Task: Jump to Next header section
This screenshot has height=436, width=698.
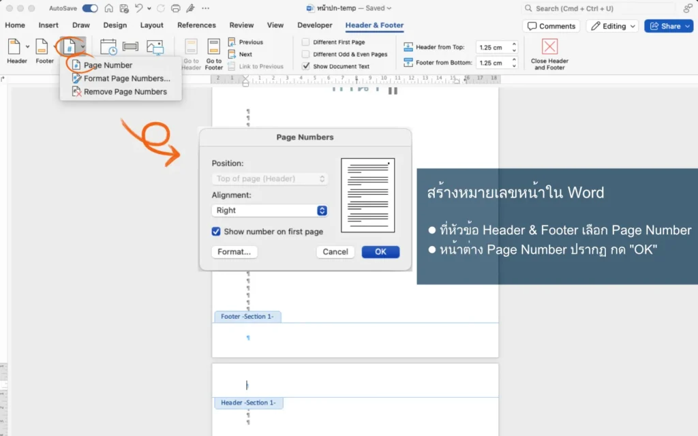Action: [241, 54]
